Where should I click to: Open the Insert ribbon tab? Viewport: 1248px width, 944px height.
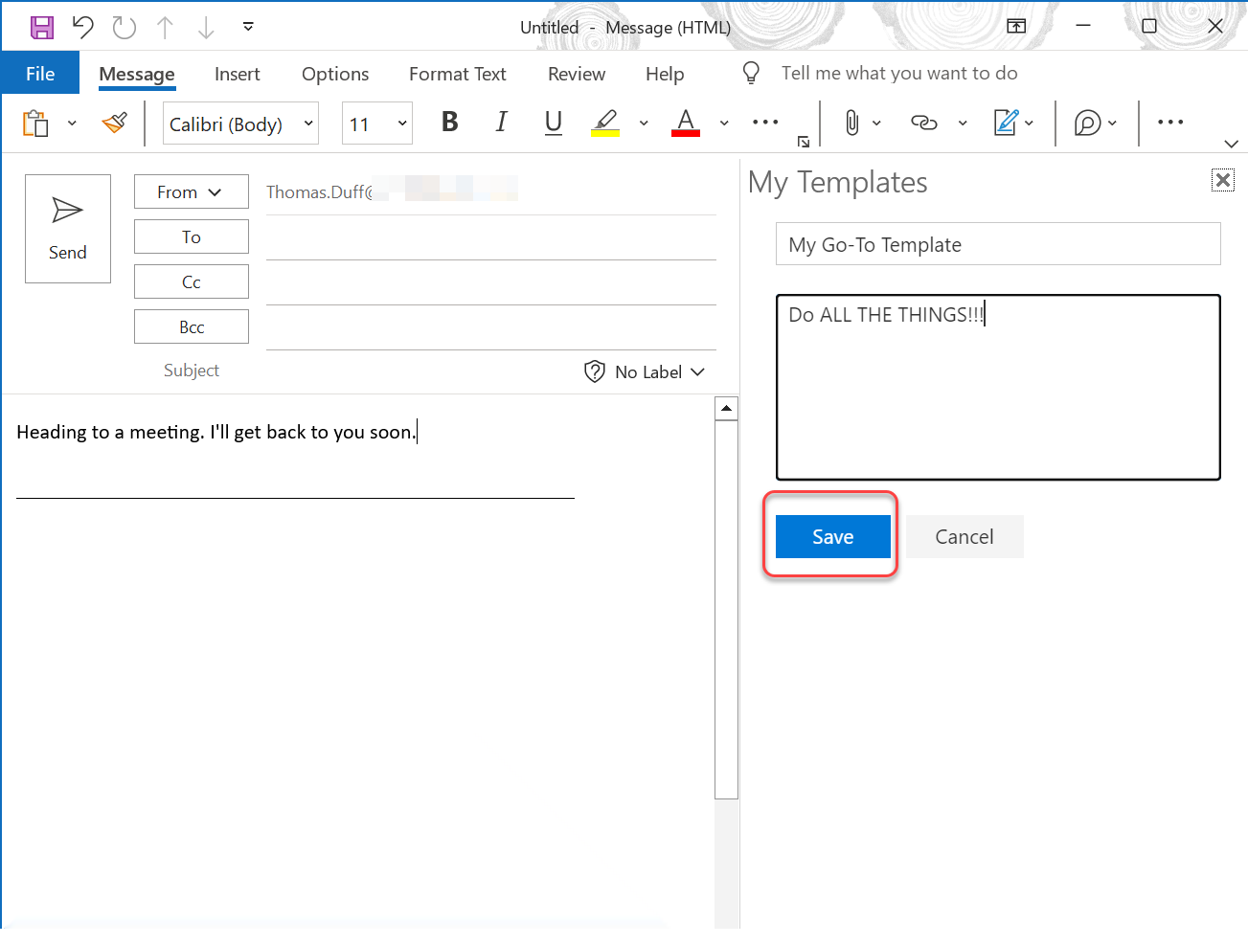237,74
